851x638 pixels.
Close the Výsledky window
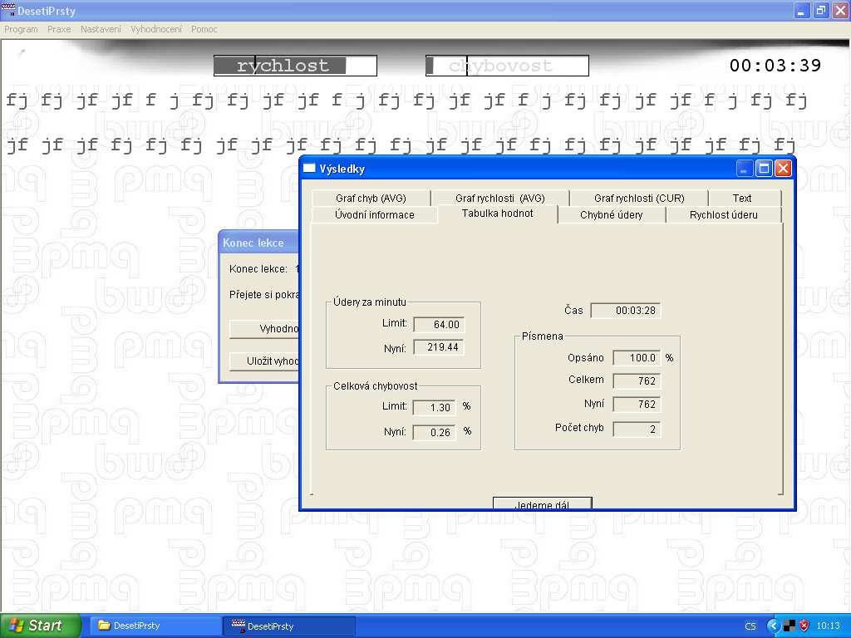coord(783,169)
